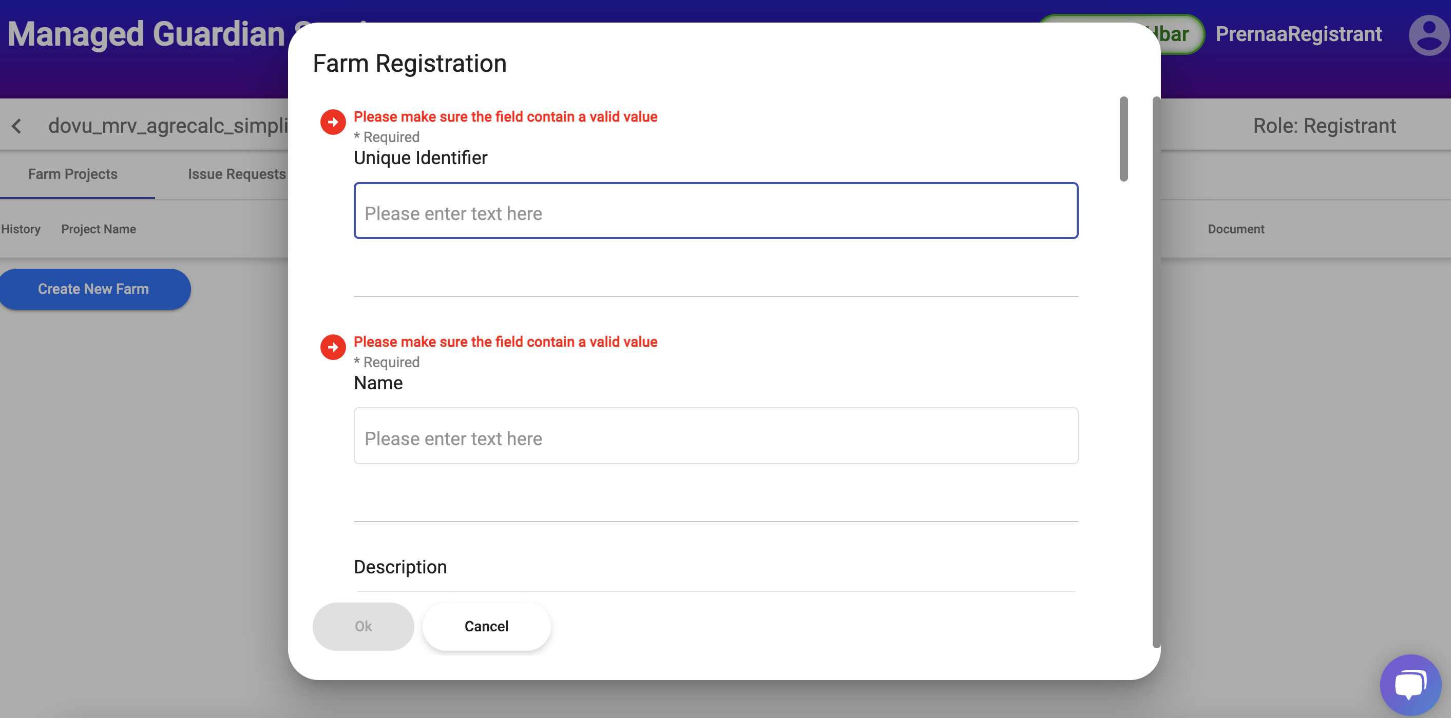Image resolution: width=1451 pixels, height=718 pixels.
Task: Click the PrernaaRegistrant username
Action: click(x=1298, y=34)
